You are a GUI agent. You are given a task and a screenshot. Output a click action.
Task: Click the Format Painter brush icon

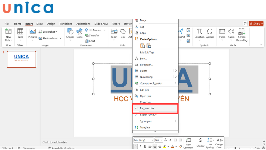181,146
